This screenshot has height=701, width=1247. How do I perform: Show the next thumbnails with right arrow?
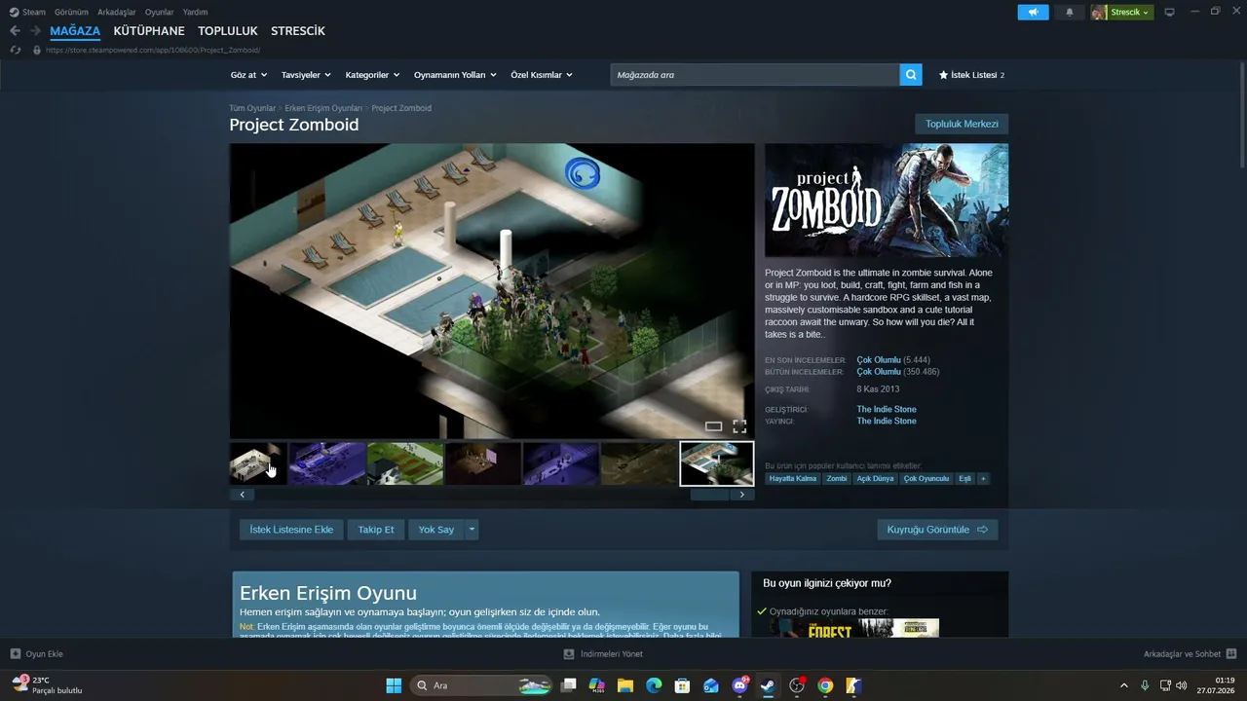click(741, 495)
